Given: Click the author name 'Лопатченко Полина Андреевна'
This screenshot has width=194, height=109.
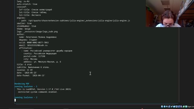Looking at the screenshot, I should [x=41, y=37].
